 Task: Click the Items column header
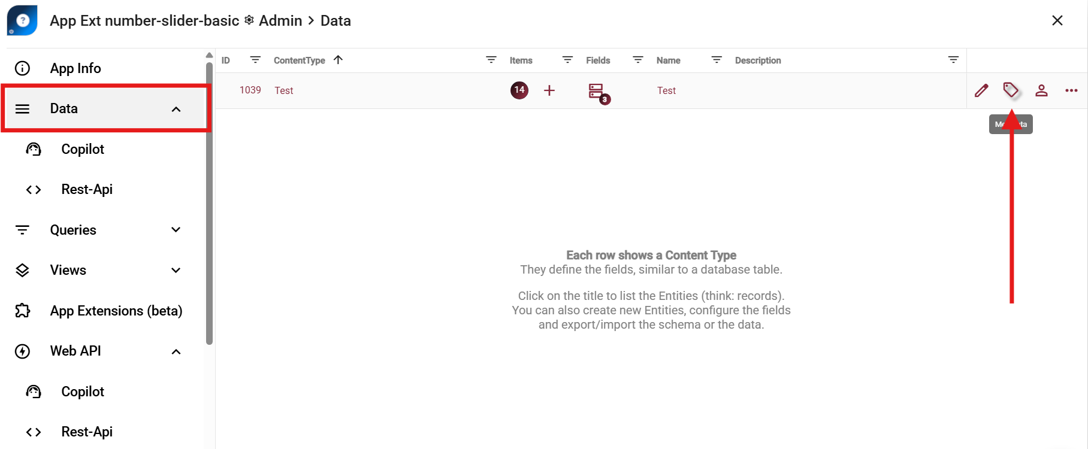(x=521, y=60)
